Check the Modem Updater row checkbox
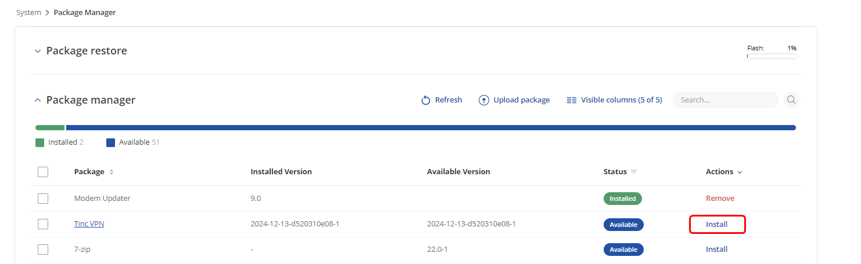 (43, 199)
